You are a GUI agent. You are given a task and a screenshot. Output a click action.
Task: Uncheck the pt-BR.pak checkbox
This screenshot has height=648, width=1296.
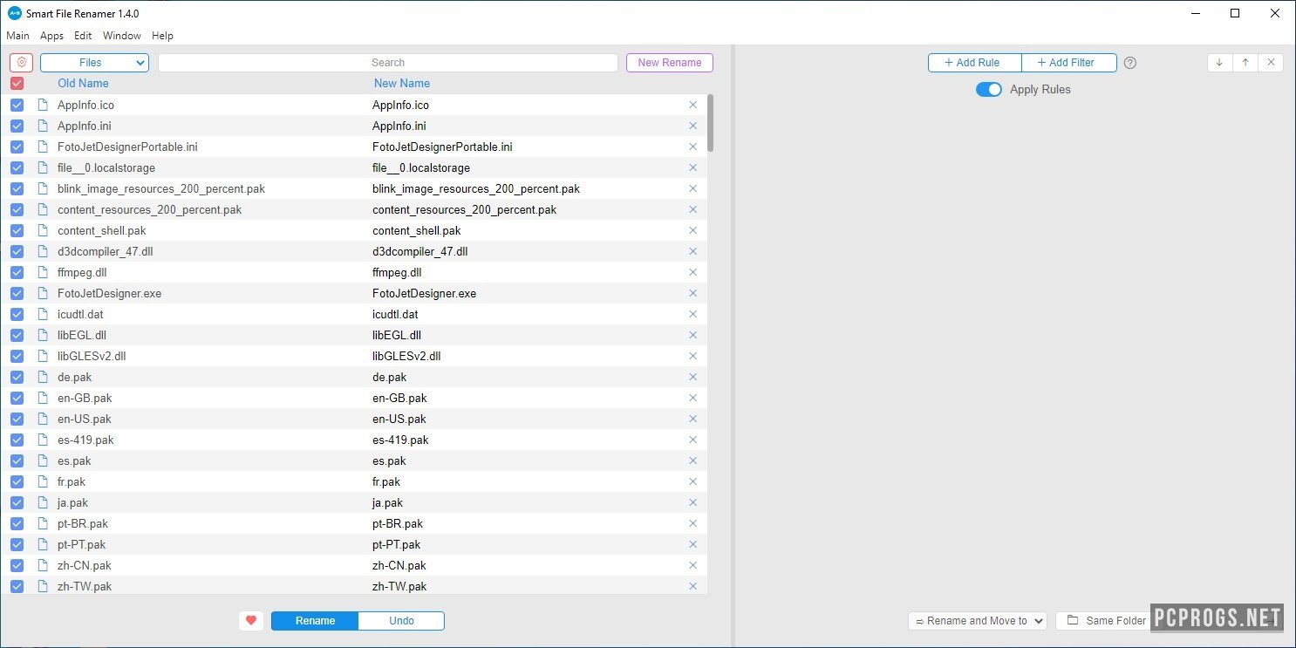(17, 523)
